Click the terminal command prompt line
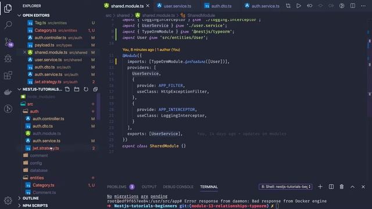The width and height of the screenshot is (372, 209). tap(192, 206)
